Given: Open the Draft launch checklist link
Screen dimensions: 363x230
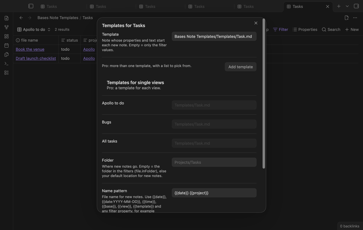Looking at the screenshot, I should point(36,58).
